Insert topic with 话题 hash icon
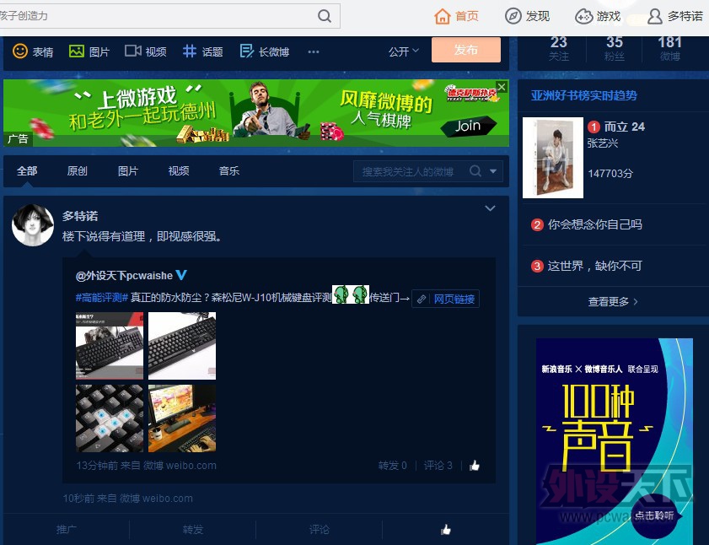This screenshot has width=709, height=545. (x=190, y=51)
